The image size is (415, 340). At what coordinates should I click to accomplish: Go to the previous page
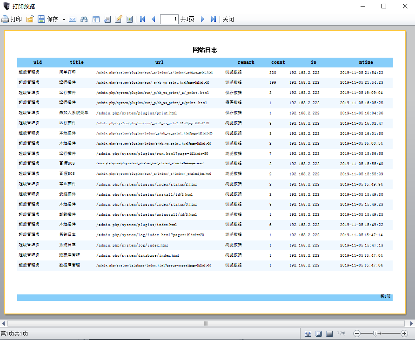[x=153, y=19]
